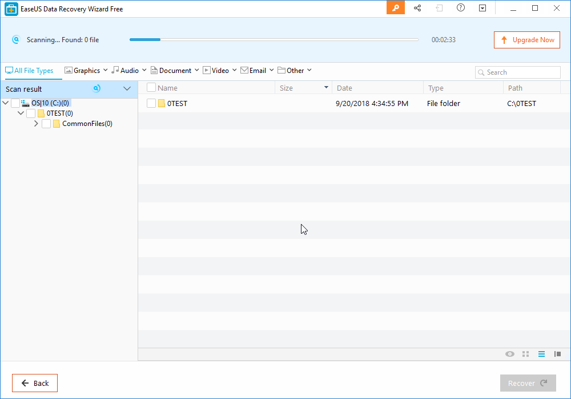571x399 pixels.
Task: Open the Video filter dropdown arrow
Action: pos(235,70)
